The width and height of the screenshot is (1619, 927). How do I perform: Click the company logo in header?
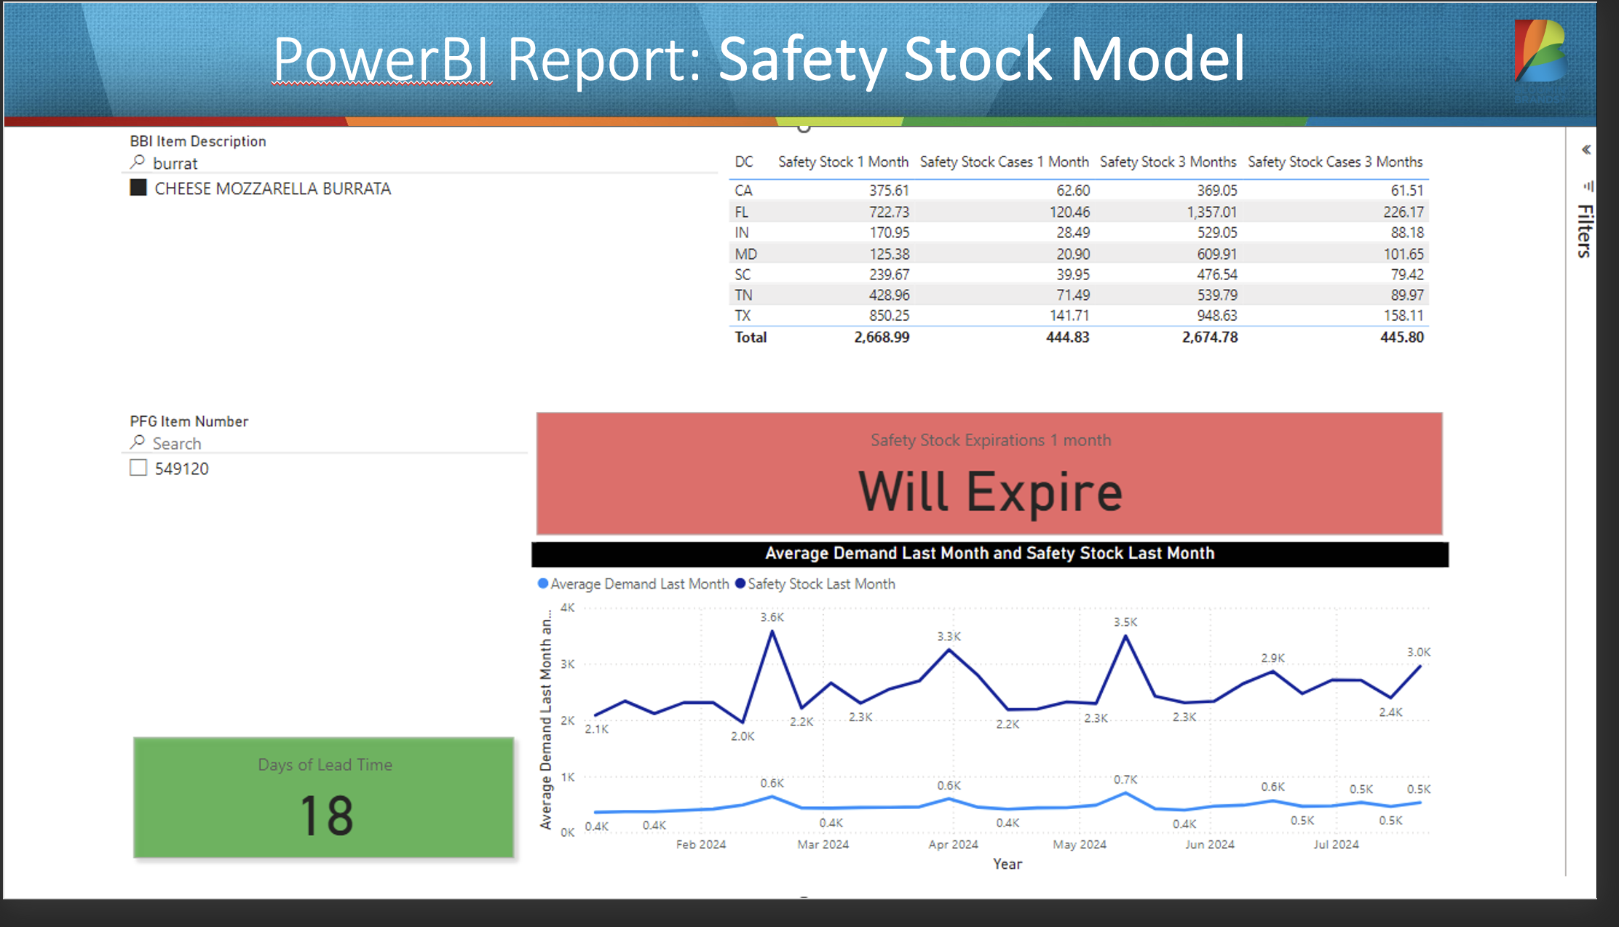point(1540,51)
